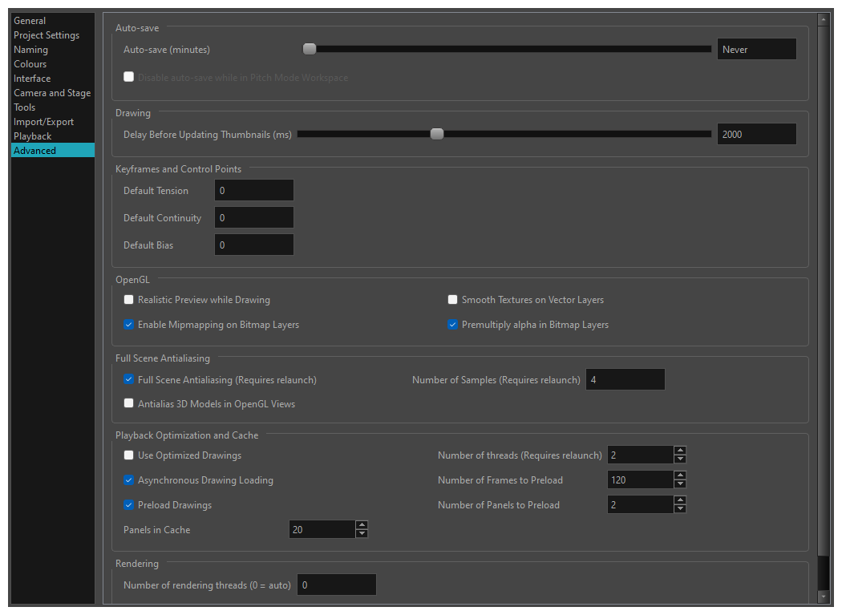The height and width of the screenshot is (615, 842).
Task: Turn on Use Optimized Drawings
Action: 128,455
